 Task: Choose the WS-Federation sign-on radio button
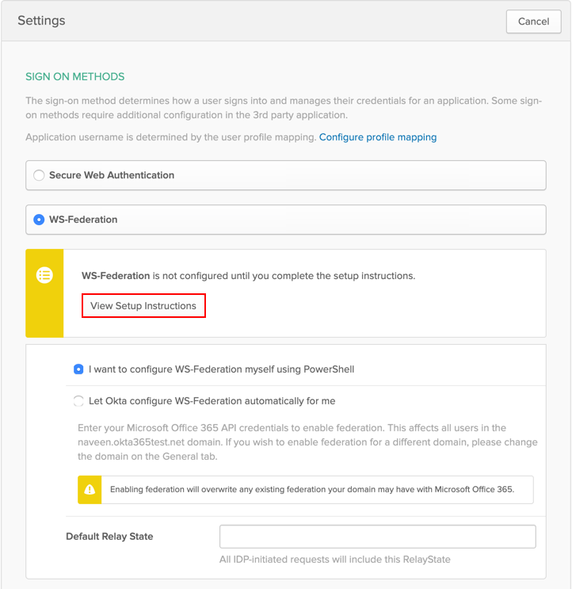point(39,220)
